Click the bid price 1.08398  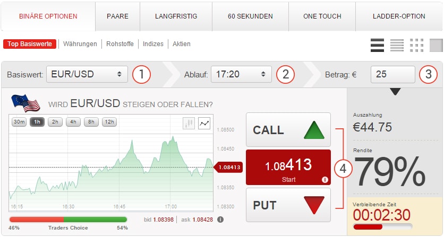[x=164, y=220]
